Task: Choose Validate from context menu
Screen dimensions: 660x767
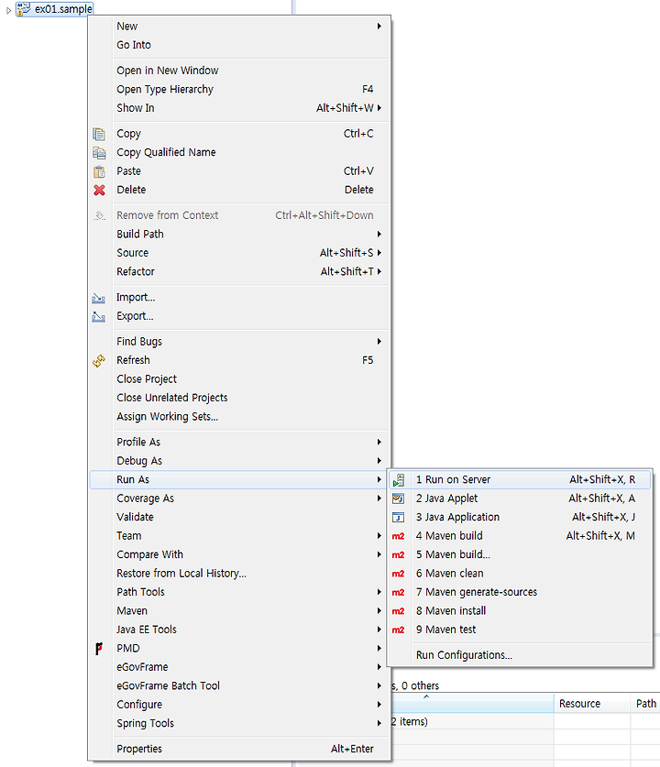Action: [x=240, y=517]
